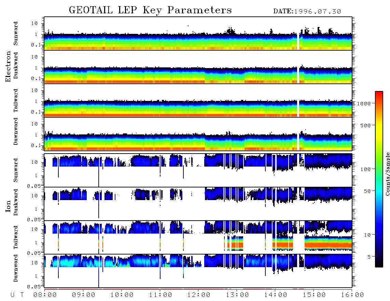The width and height of the screenshot is (390, 301).
Task: Select the 12:00 time tick label
Action: pos(199,295)
